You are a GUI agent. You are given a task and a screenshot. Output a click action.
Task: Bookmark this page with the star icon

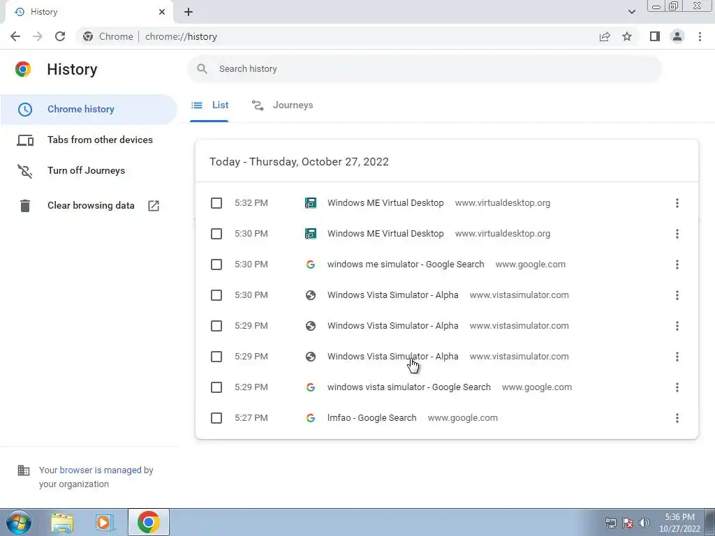click(x=627, y=36)
